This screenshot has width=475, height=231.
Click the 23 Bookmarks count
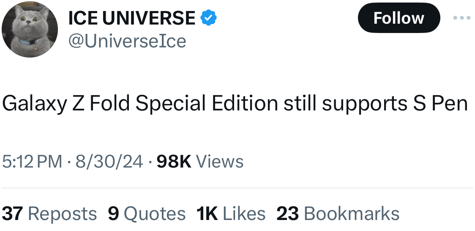(x=338, y=214)
